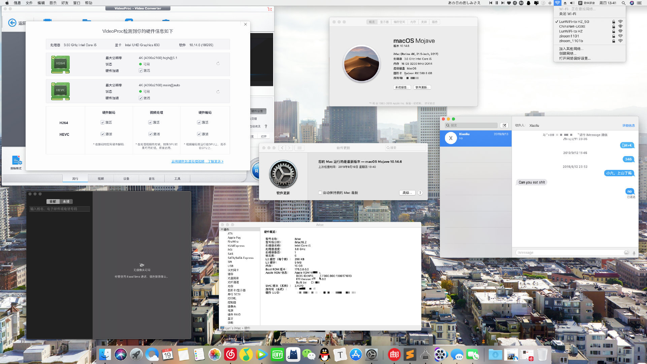Click the back chevron in Software Update toolbar
This screenshot has width=647, height=364.
[282, 148]
